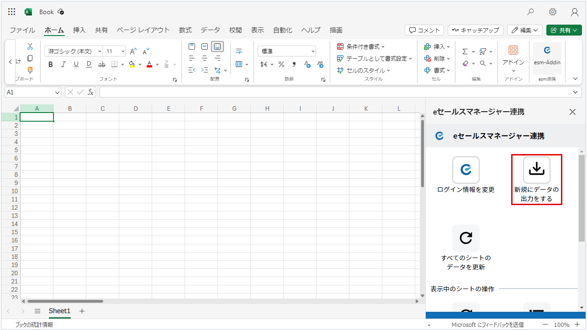The height and width of the screenshot is (330, 587).
Task: Click the cell borders icon
Action: [x=115, y=64]
